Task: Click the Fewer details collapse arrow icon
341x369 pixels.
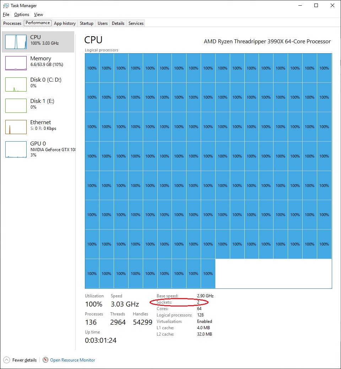Action: point(7,360)
